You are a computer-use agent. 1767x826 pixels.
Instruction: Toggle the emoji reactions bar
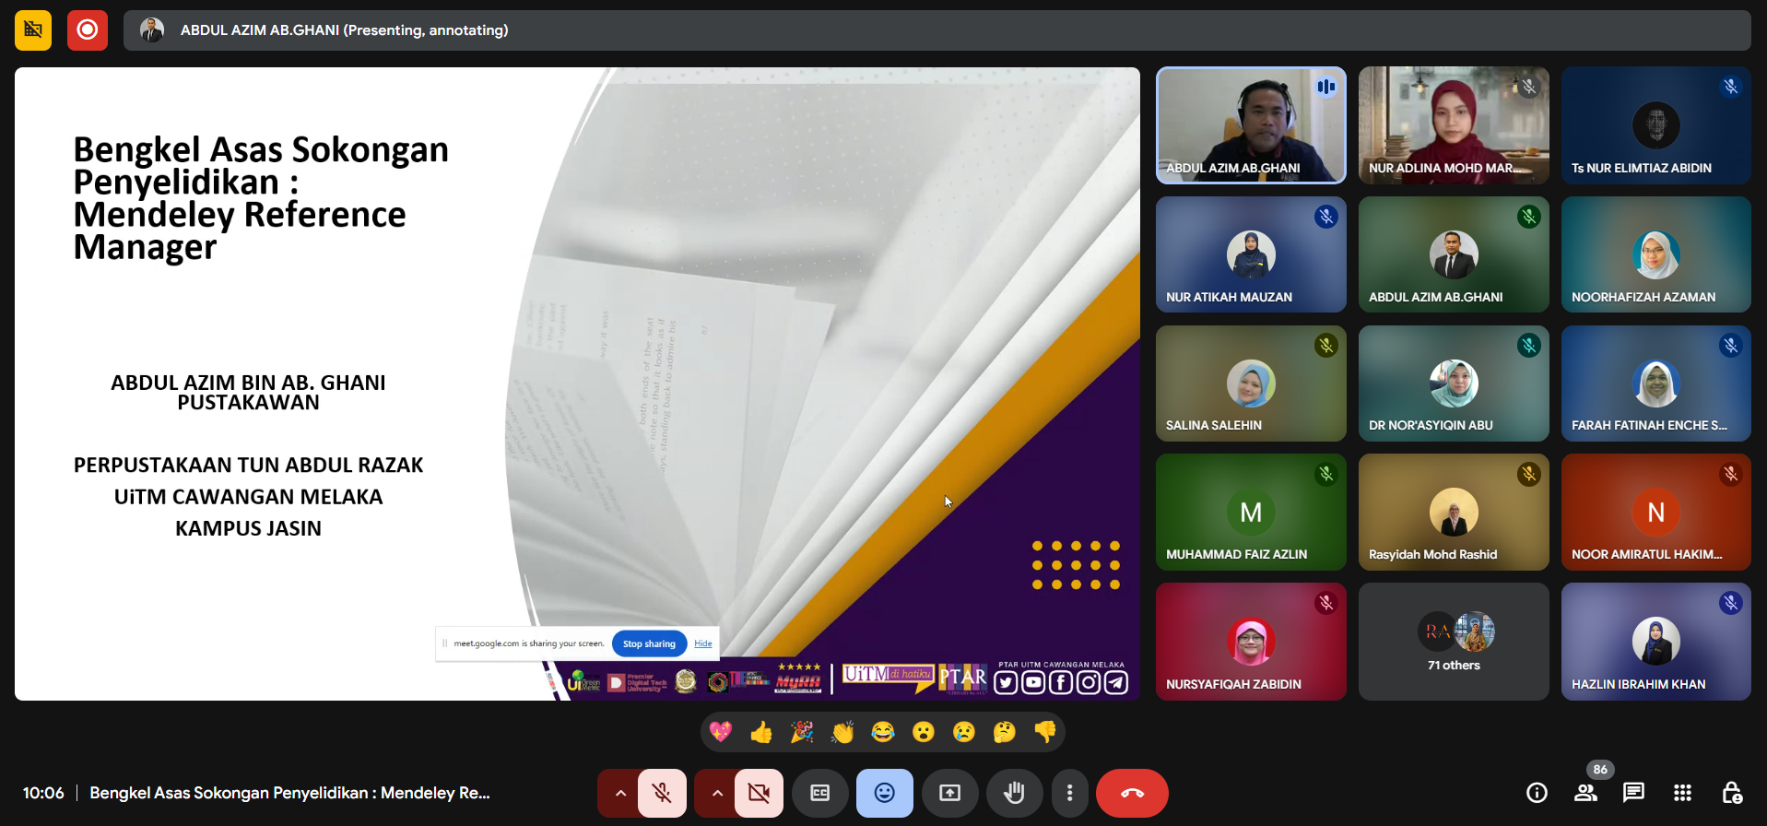coord(885,793)
